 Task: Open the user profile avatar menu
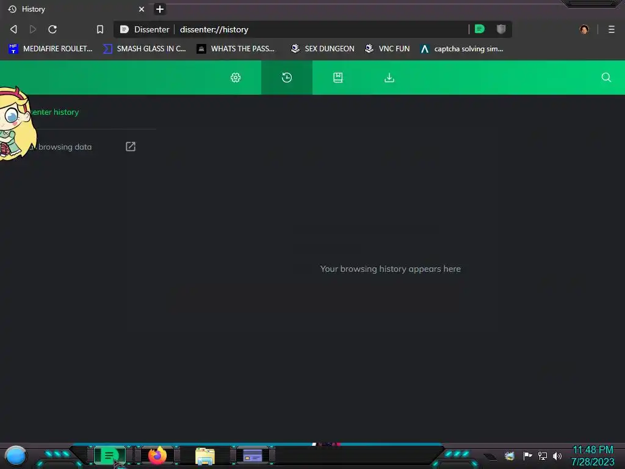584,29
